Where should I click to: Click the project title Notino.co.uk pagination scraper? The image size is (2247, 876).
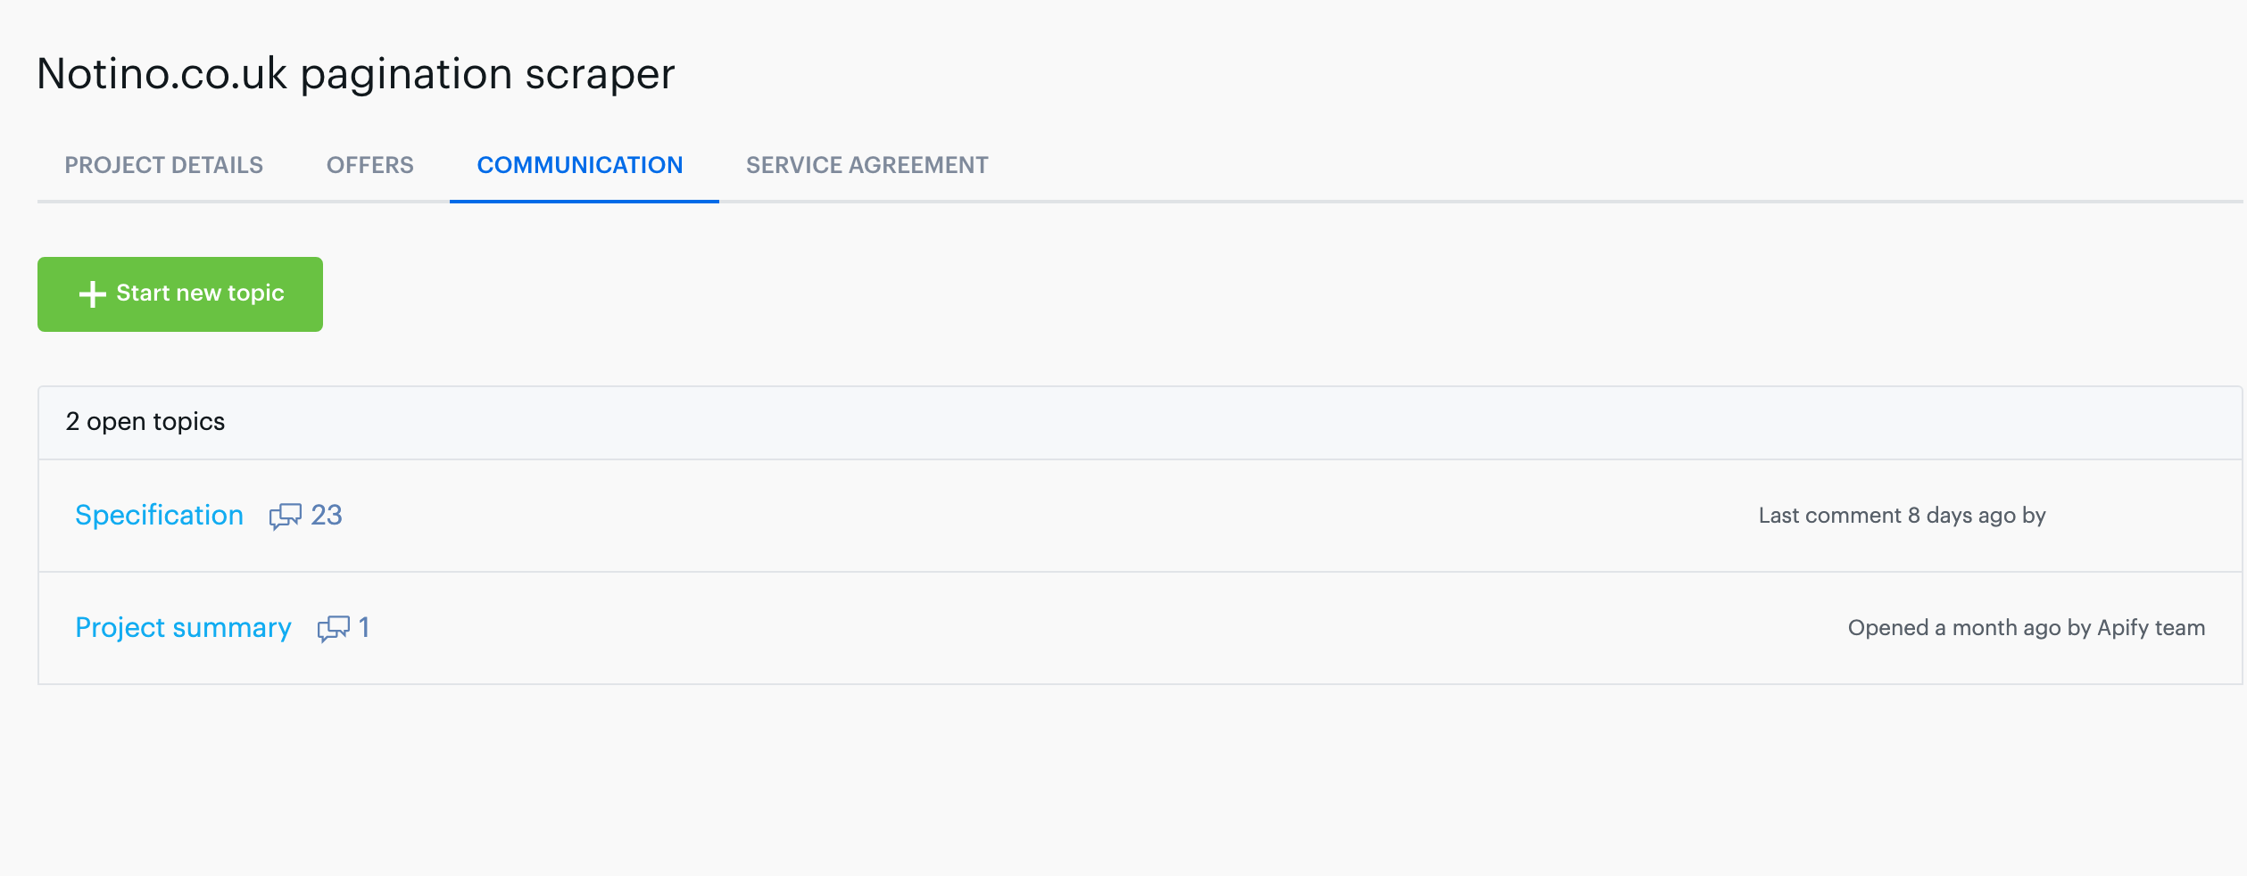point(355,73)
